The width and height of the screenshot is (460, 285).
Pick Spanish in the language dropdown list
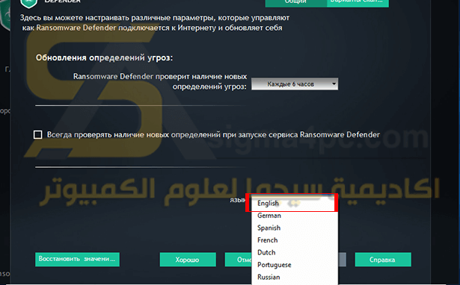pyautogui.click(x=295, y=228)
